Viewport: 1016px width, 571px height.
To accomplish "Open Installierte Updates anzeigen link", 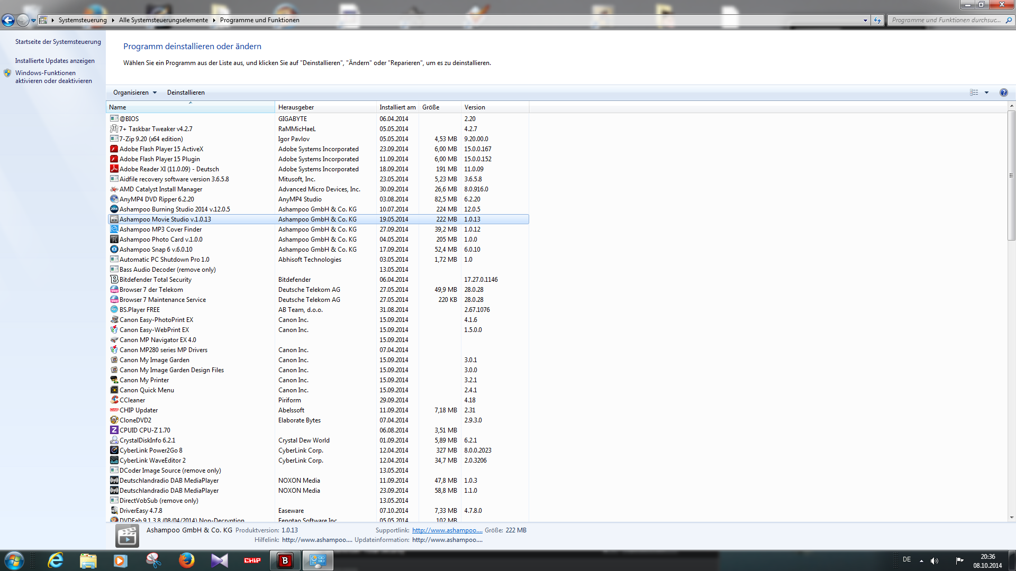I will (x=55, y=61).
